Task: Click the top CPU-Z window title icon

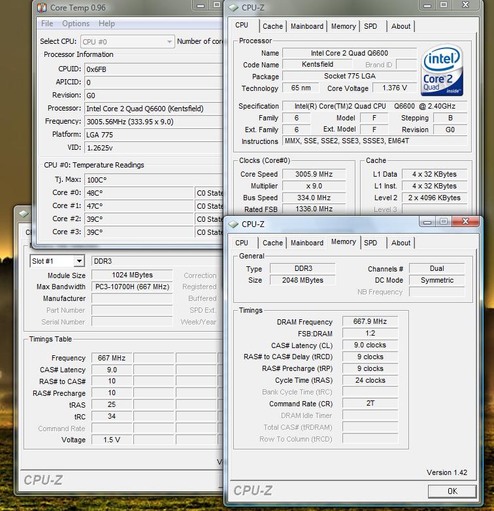Action: point(233,7)
